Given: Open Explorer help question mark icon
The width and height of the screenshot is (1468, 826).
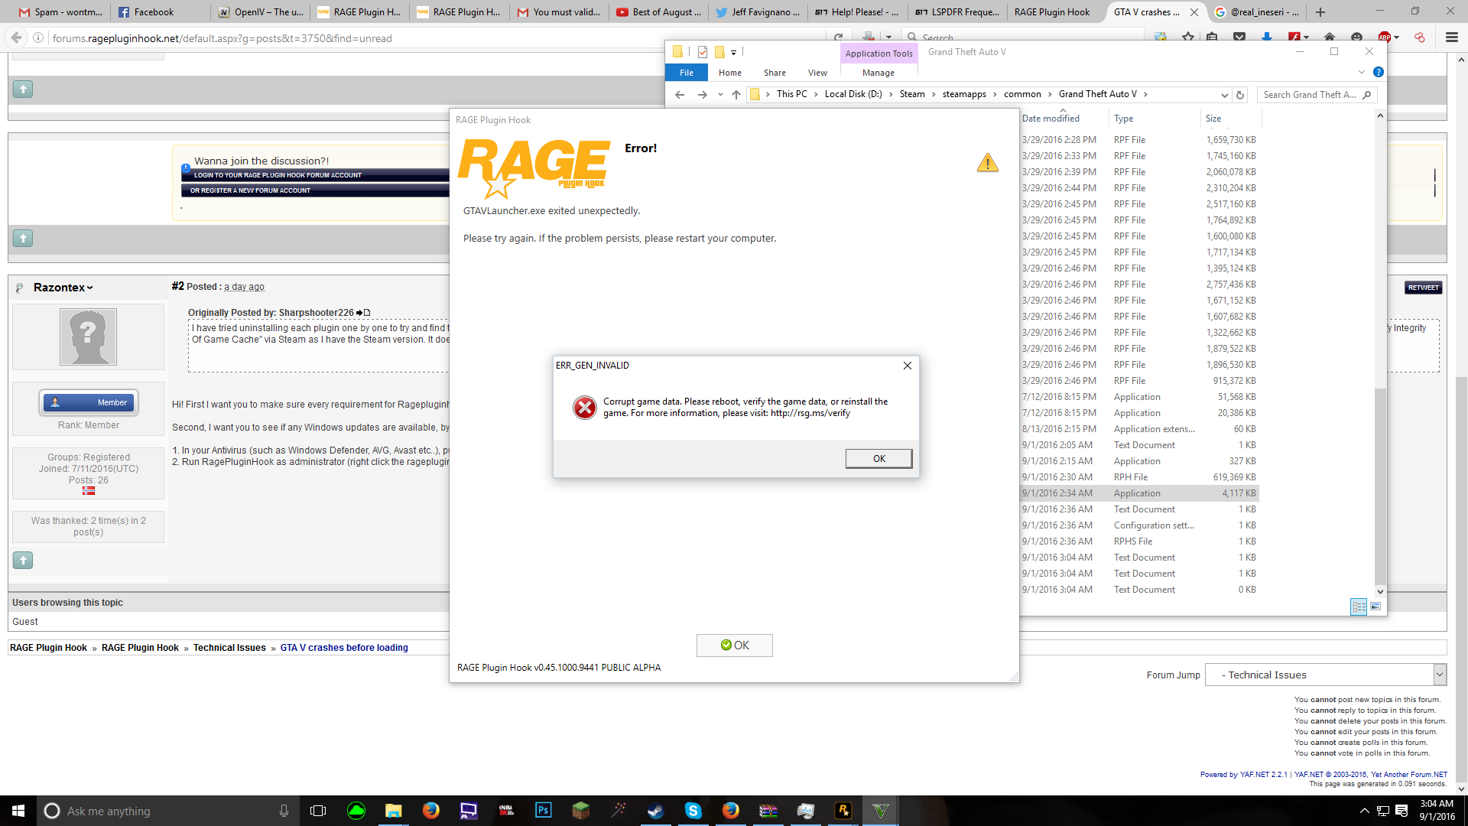Looking at the screenshot, I should 1378,72.
